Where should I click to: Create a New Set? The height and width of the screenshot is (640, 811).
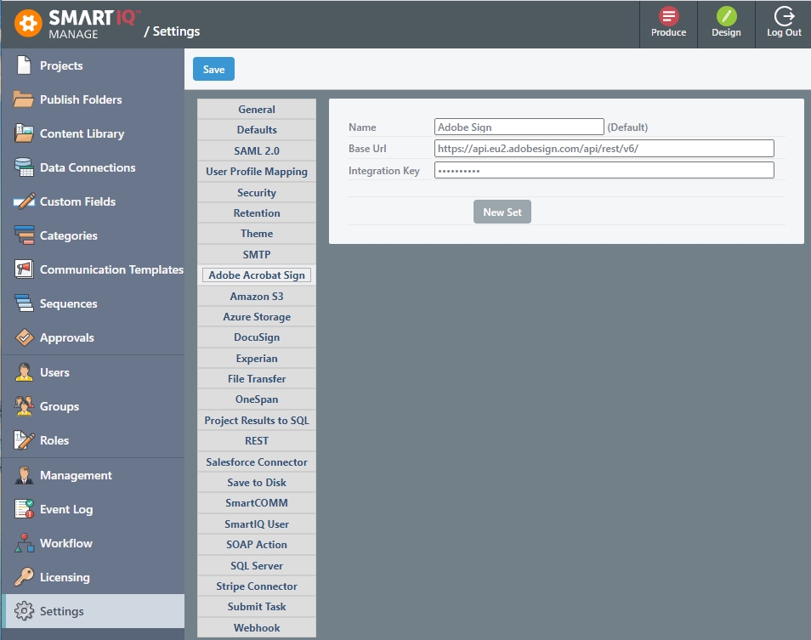point(502,212)
